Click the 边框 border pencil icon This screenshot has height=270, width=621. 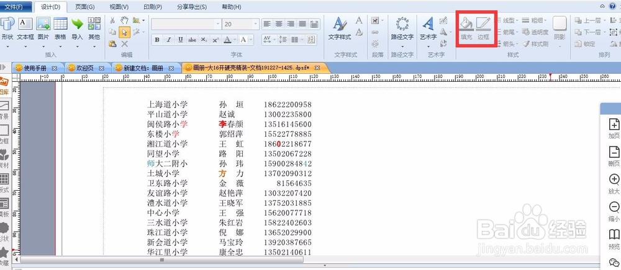point(483,24)
